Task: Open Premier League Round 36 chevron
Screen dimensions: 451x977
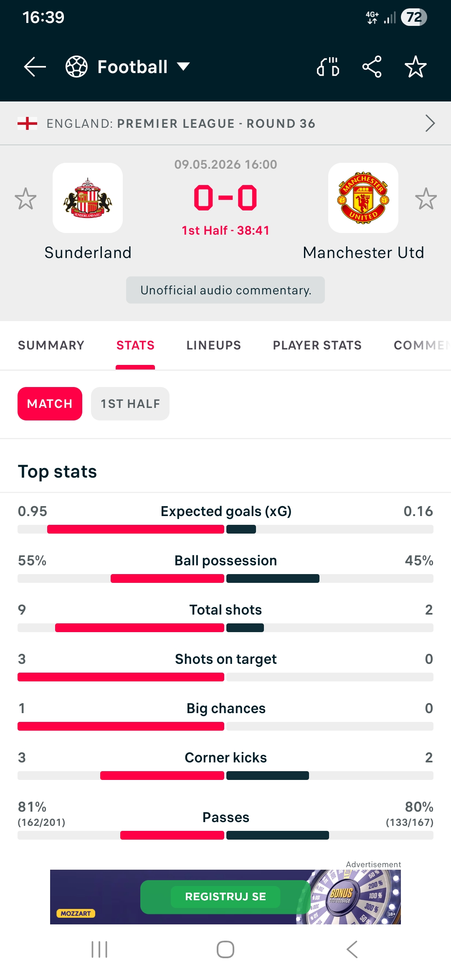Action: 430,123
